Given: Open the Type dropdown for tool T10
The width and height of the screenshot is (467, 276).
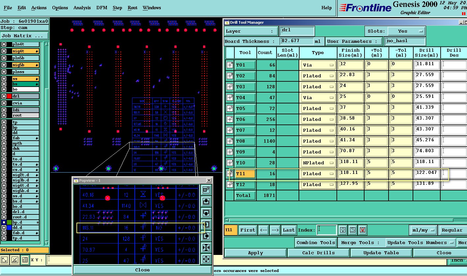Looking at the screenshot, I should click(318, 163).
